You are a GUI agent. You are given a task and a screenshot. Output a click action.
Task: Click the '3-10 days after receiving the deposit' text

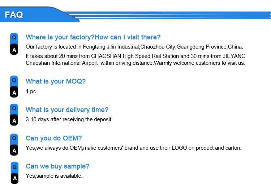coord(69,119)
